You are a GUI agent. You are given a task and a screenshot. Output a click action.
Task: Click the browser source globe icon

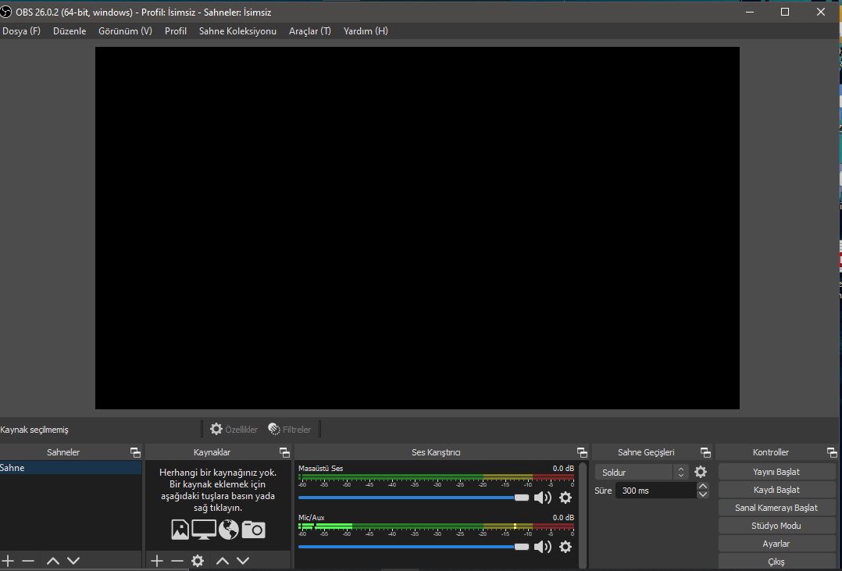coord(228,530)
